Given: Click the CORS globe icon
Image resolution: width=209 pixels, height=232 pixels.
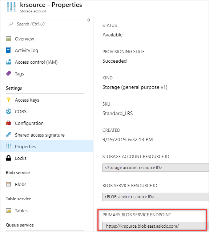Looking at the screenshot, I should coord(9,111).
